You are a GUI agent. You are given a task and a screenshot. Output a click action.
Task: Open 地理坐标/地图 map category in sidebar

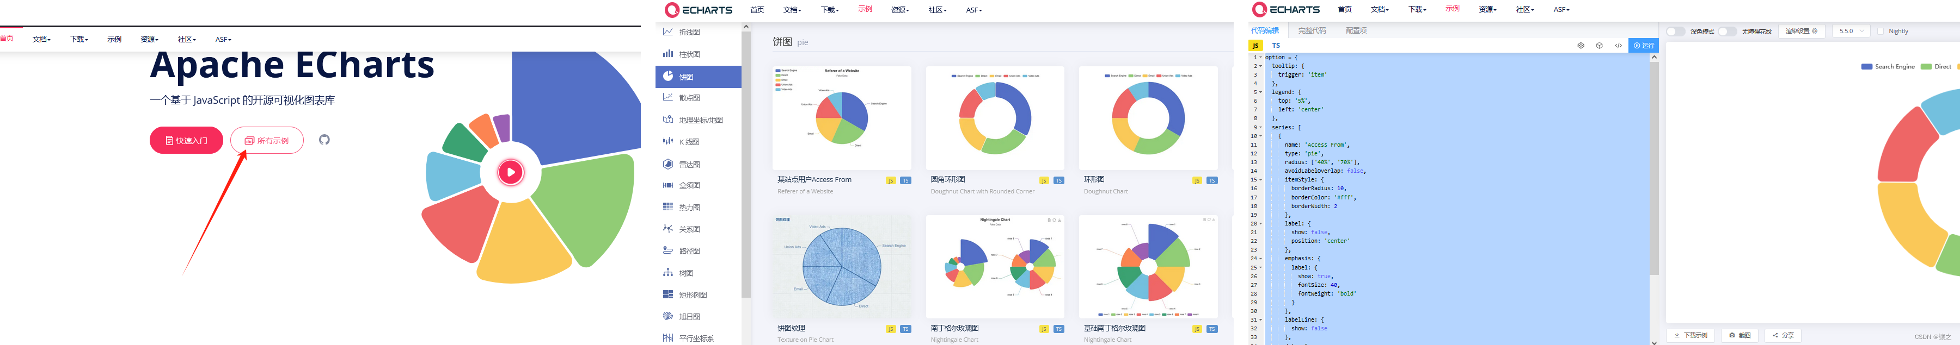point(698,120)
